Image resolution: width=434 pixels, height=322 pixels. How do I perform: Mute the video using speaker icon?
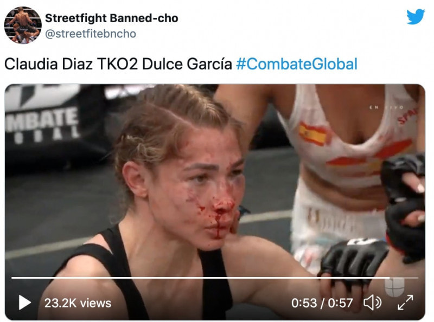[x=372, y=302]
